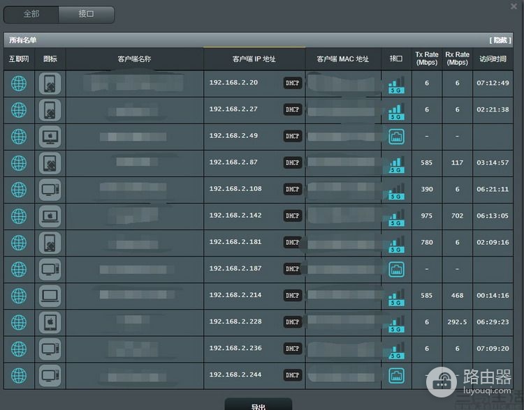Click desktop PC icon for 192.168.2.244
The image size is (524, 410).
click(50, 375)
